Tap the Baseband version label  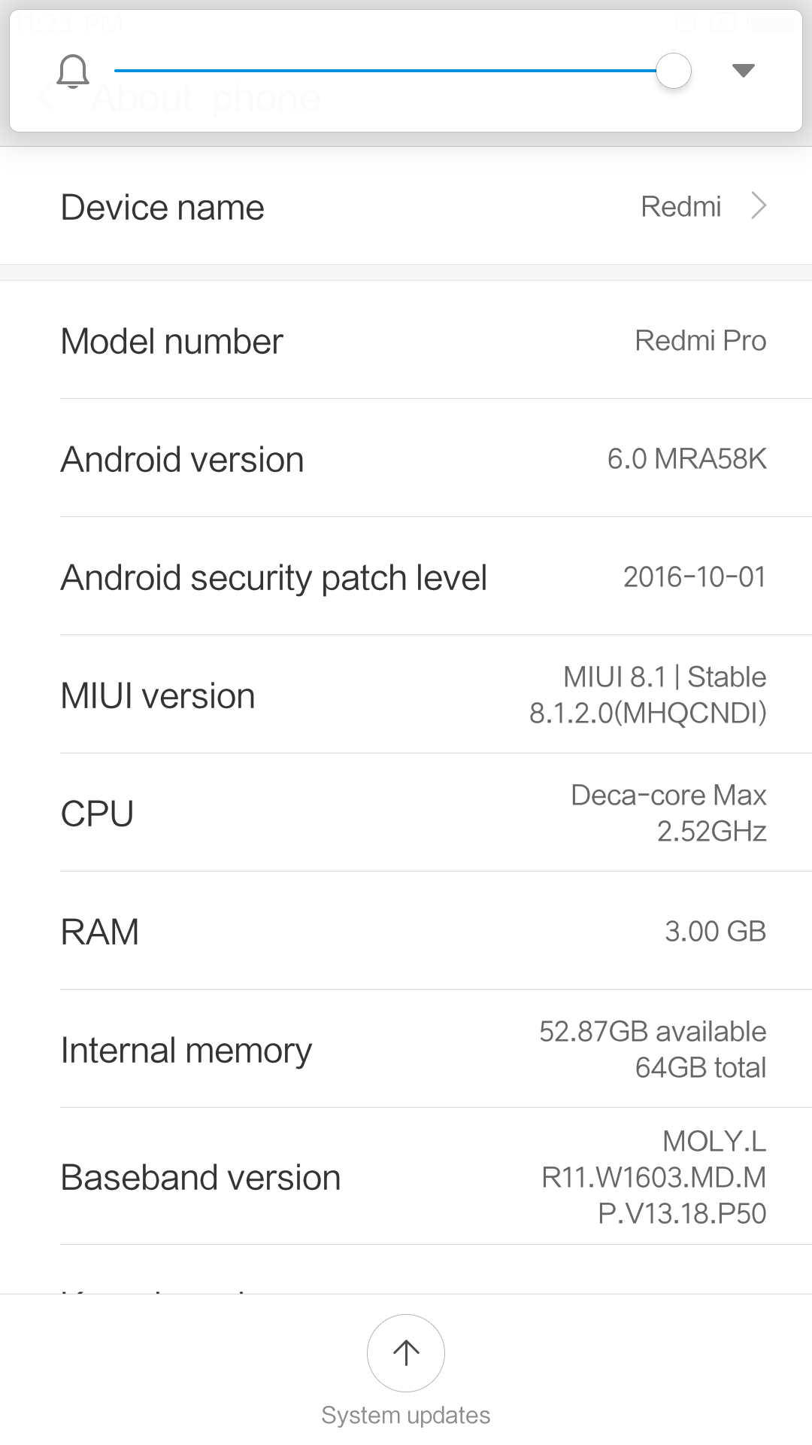click(200, 1178)
